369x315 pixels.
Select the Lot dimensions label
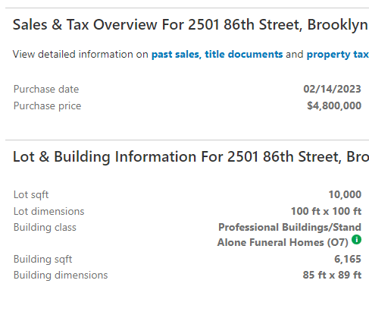coord(48,211)
